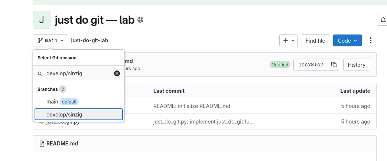Click the public globe visibility icon

coord(140,20)
